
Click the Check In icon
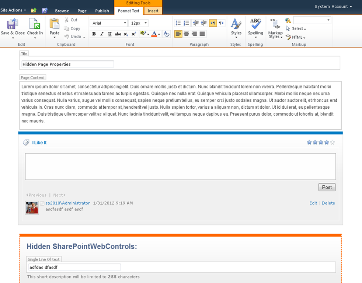35,24
